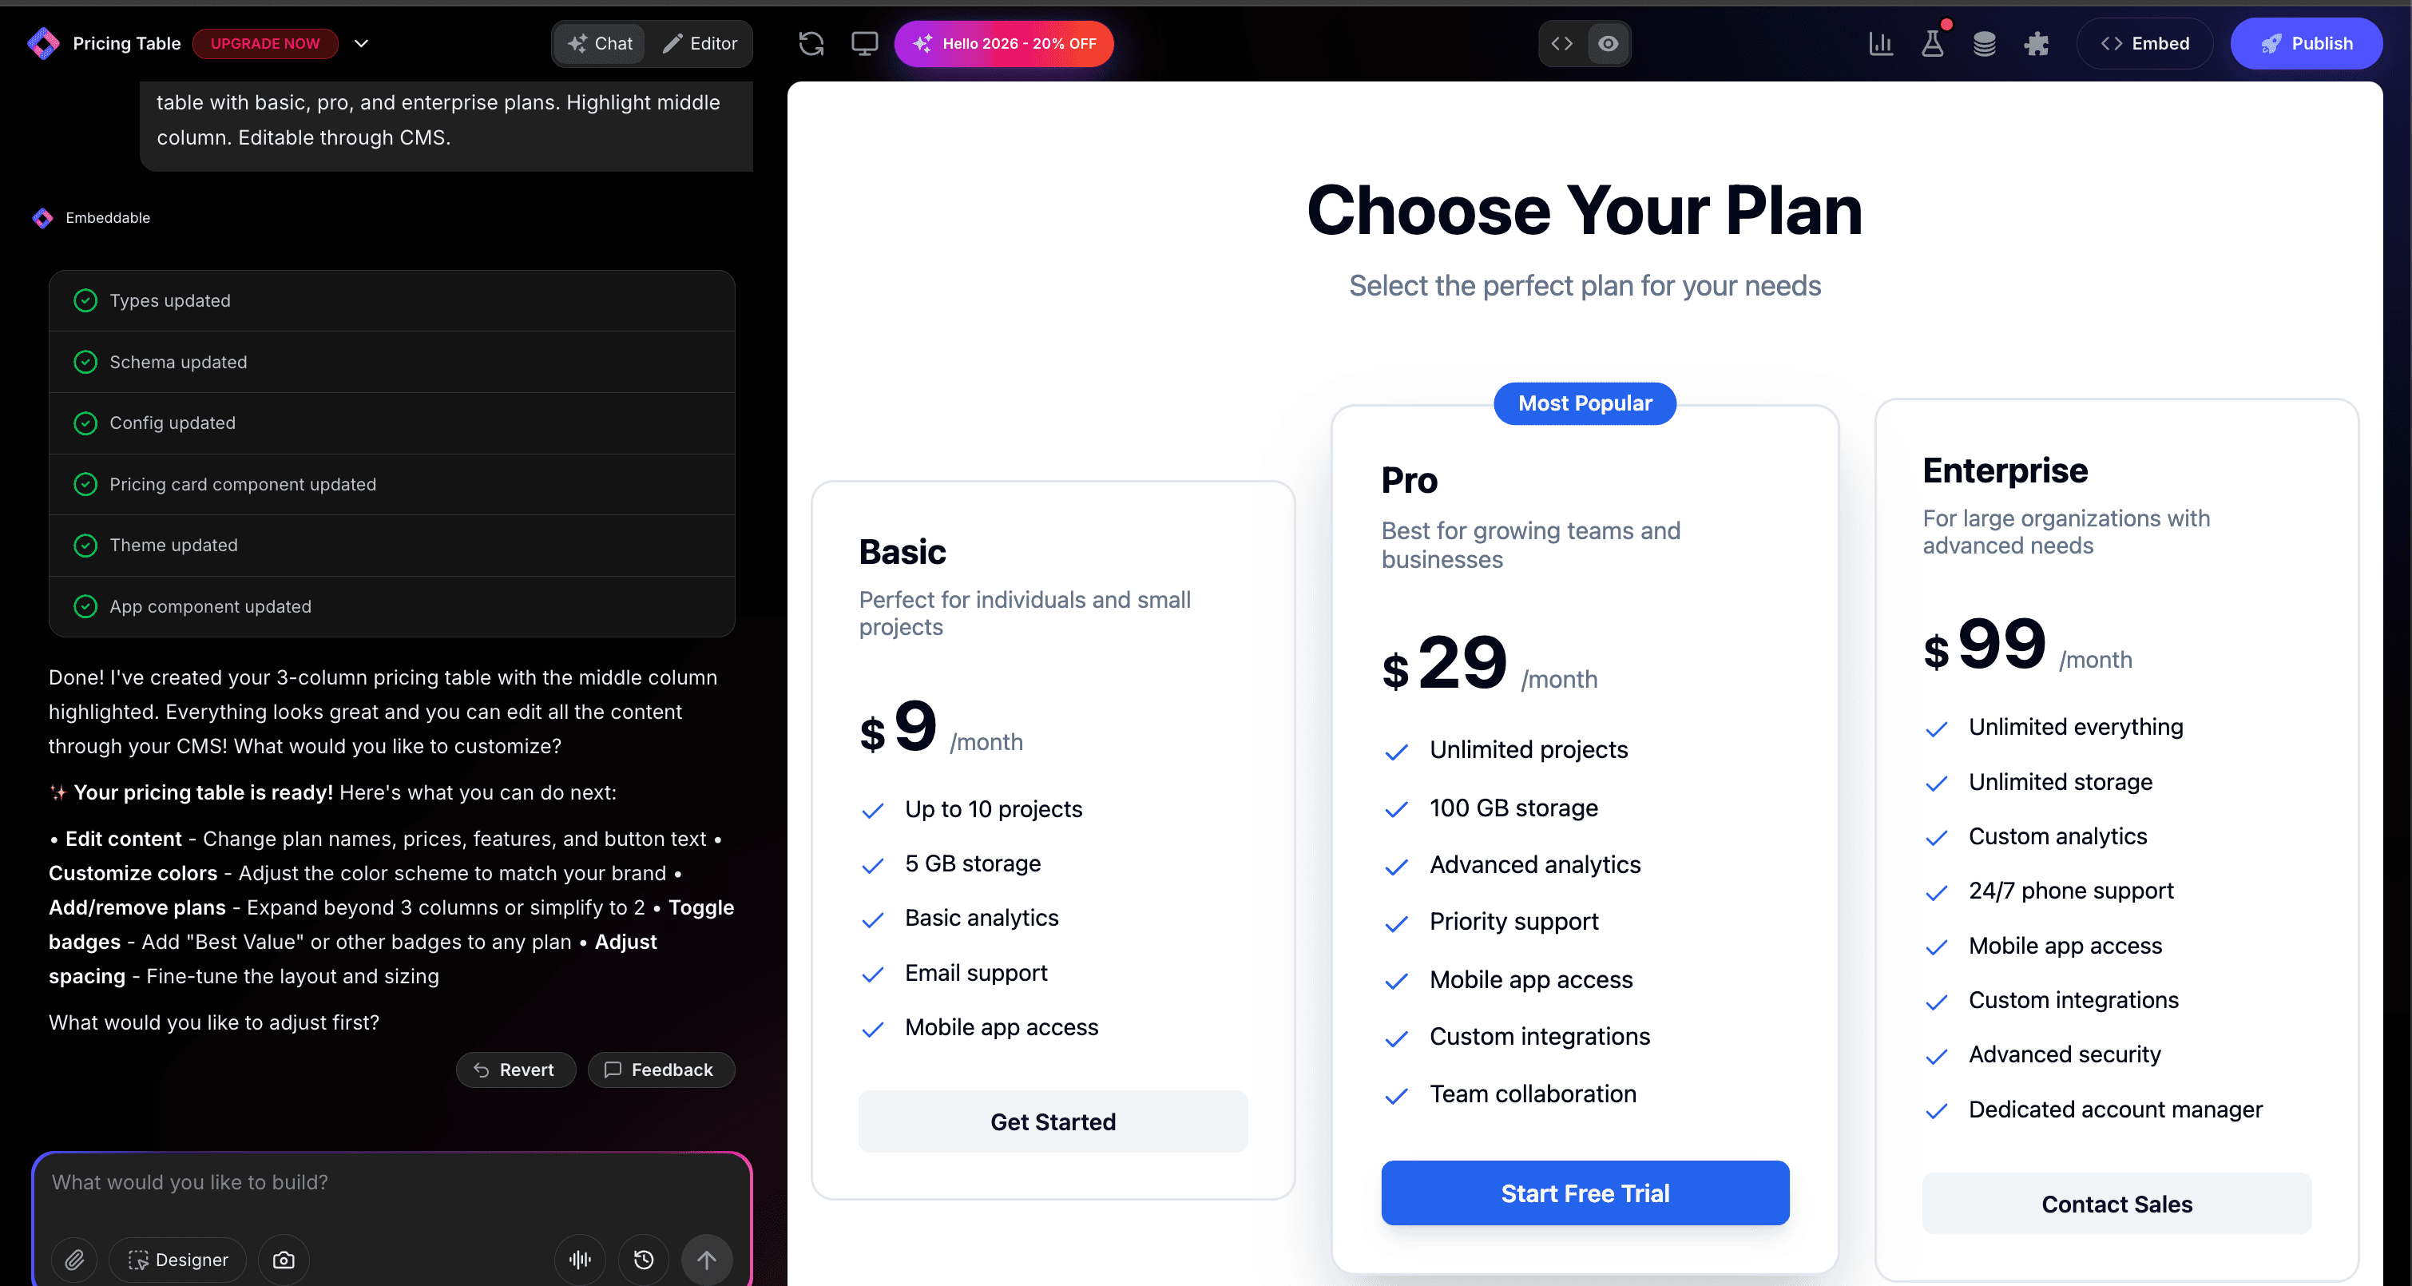
Task: Refresh the preview with the reload icon
Action: [811, 43]
